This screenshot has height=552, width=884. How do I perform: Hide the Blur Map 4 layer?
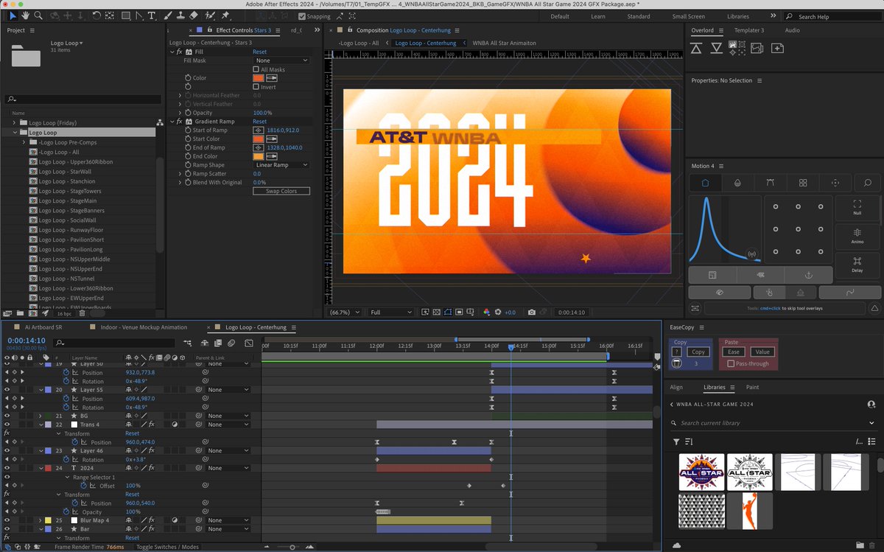coord(7,520)
